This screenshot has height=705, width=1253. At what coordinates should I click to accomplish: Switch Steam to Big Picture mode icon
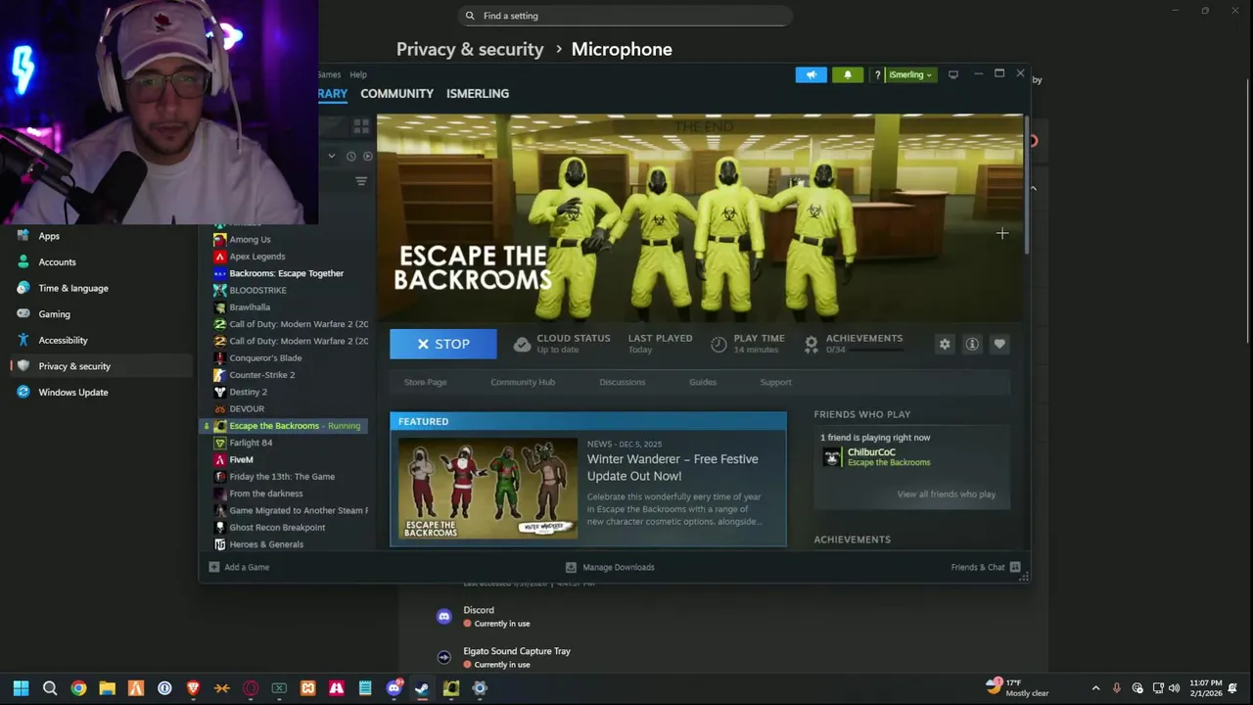click(x=953, y=74)
